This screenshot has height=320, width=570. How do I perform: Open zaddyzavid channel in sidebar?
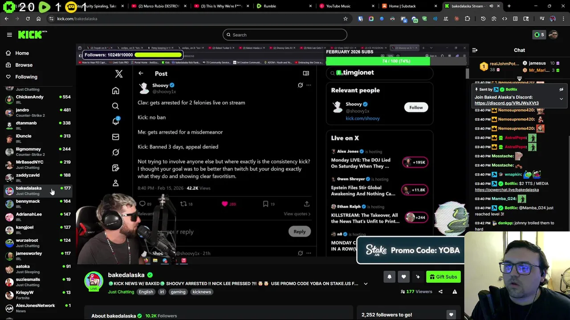click(37, 178)
